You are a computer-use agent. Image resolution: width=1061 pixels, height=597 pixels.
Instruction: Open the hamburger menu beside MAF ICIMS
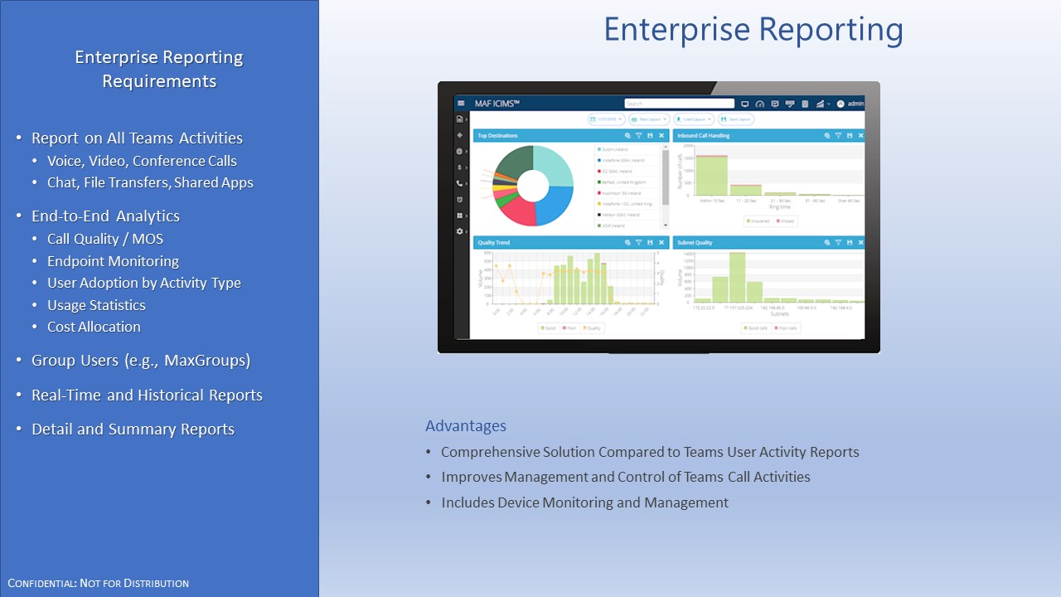(x=461, y=104)
